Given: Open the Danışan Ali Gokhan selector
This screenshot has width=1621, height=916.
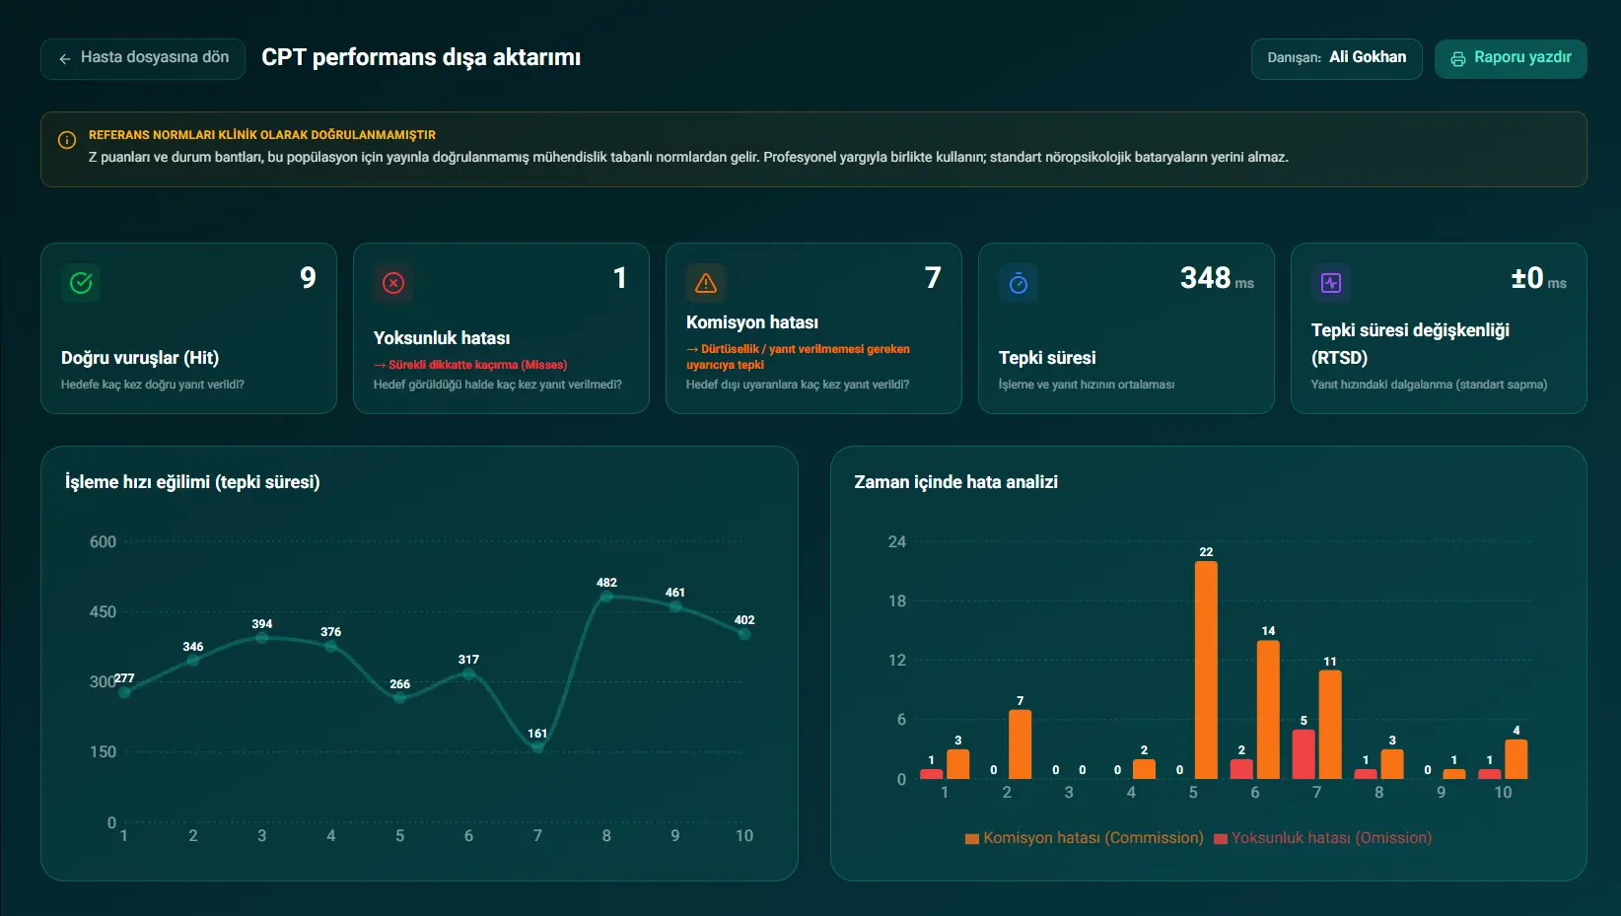Looking at the screenshot, I should pyautogui.click(x=1337, y=58).
